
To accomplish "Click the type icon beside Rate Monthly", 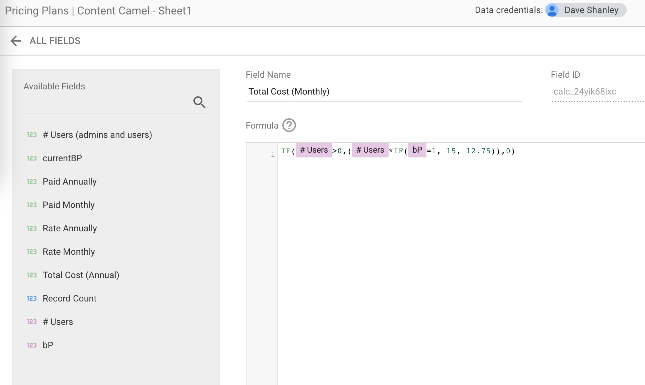I will pos(32,252).
